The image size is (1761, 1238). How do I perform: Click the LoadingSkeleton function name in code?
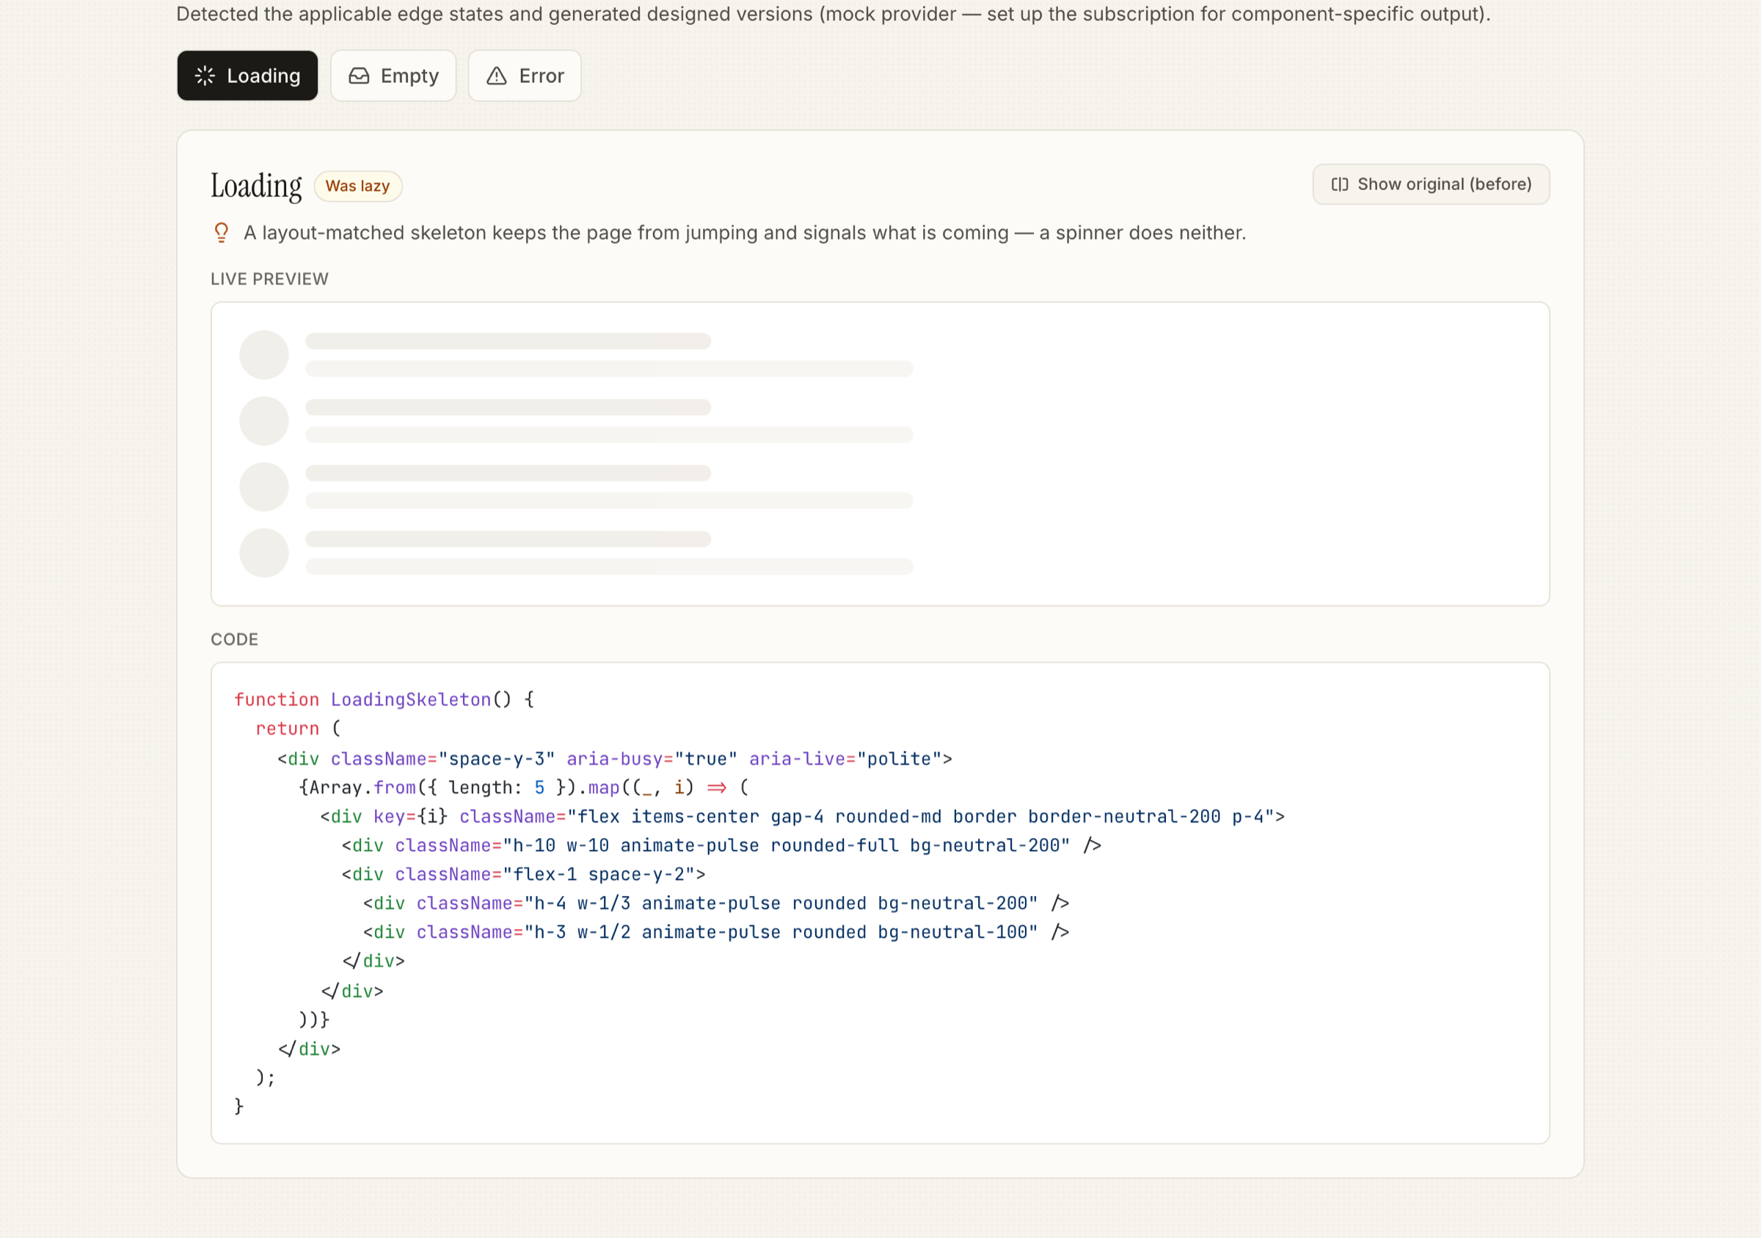pos(411,699)
